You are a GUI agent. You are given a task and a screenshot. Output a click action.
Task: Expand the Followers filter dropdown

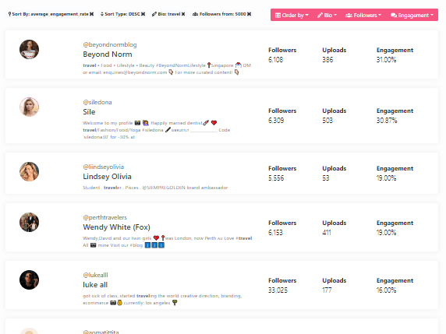pyautogui.click(x=363, y=15)
